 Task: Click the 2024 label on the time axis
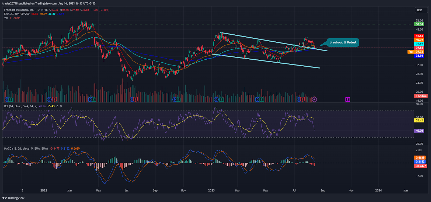[378, 190]
